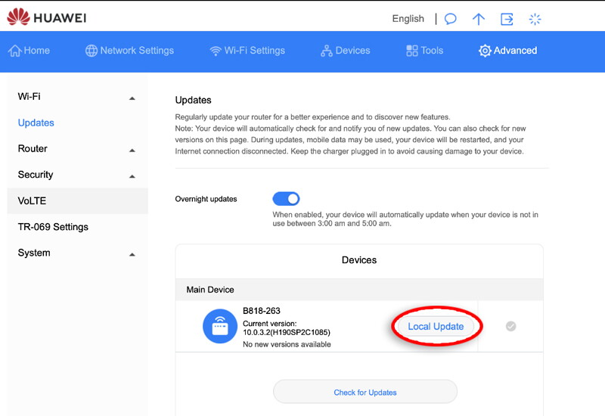This screenshot has width=605, height=416.
Task: Switch to Wi-Fi Settings tab
Action: tap(247, 51)
